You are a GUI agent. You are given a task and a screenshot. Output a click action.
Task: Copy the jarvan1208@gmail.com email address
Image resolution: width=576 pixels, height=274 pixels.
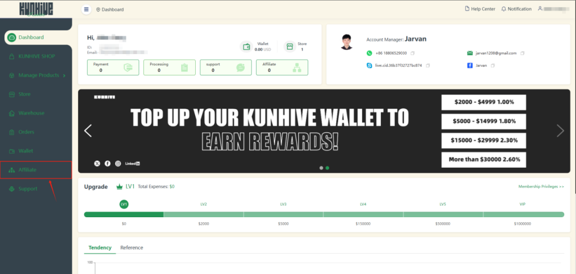click(x=523, y=53)
